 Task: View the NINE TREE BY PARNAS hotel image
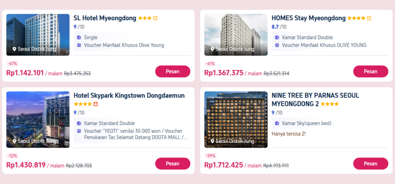pos(236,119)
